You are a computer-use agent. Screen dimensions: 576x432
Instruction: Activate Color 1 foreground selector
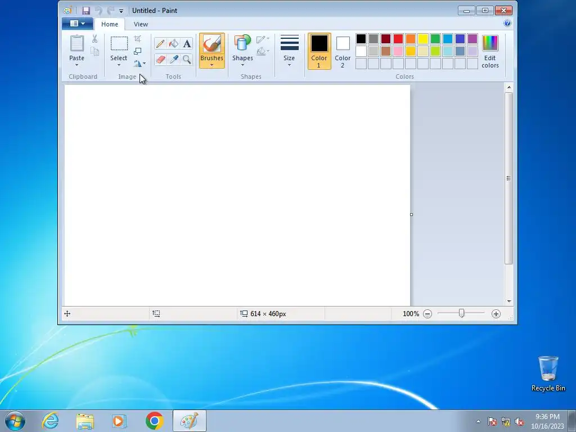[319, 51]
